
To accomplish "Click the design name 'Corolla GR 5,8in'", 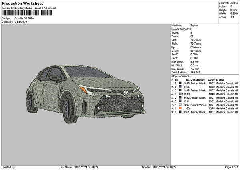I will click(x=24, y=18).
